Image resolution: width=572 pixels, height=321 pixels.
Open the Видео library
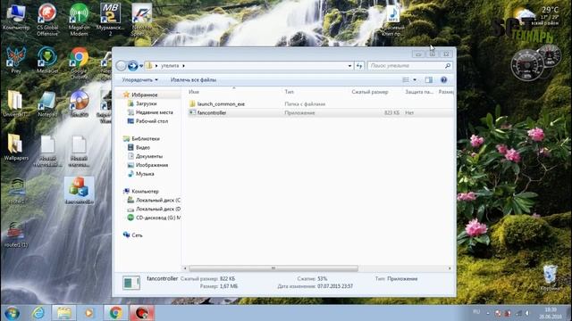[x=143, y=147]
